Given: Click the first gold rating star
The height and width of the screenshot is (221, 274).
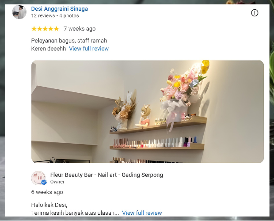Looking at the screenshot, I should point(34,29).
